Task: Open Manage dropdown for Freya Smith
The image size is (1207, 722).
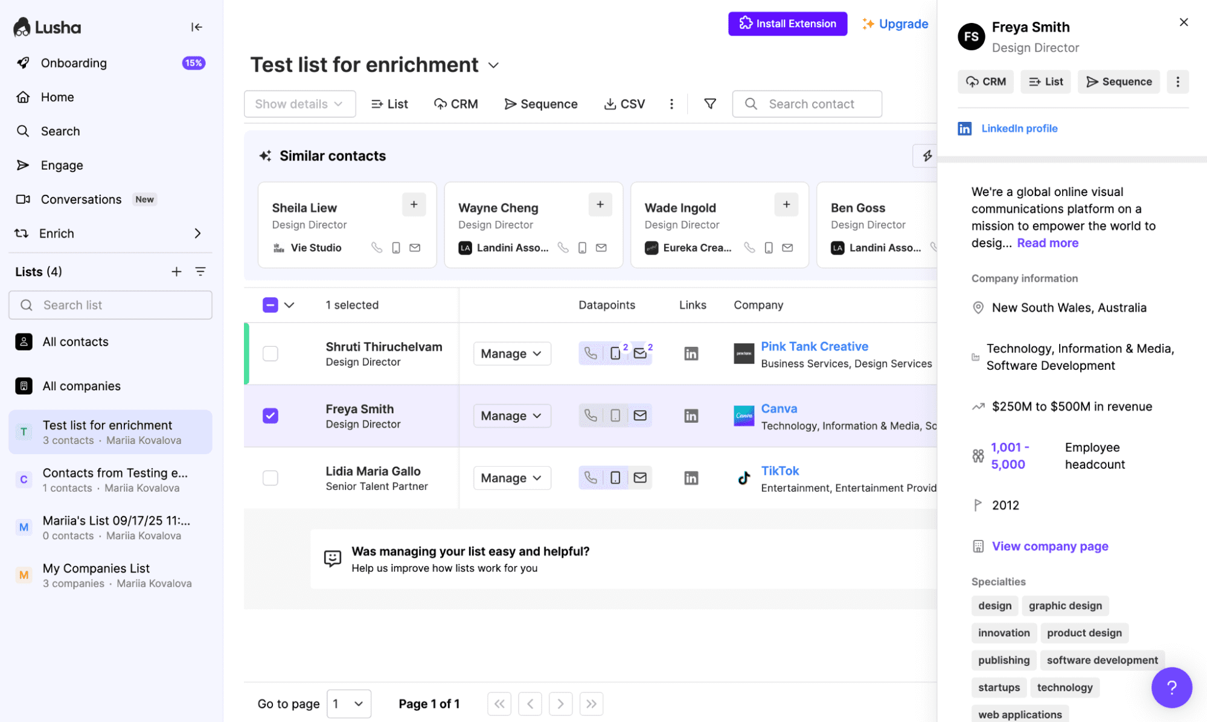Action: 511,416
